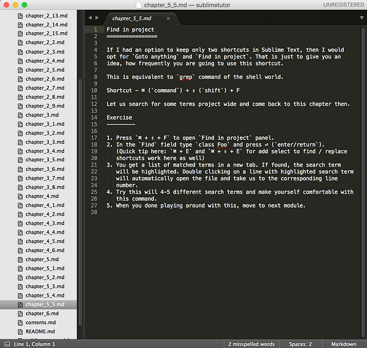Click the file icon beside chapter_6.md
Viewport: 367px width, 348px height.
pos(20,314)
